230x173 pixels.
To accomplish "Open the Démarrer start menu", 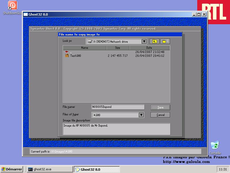I will pyautogui.click(x=12, y=169).
